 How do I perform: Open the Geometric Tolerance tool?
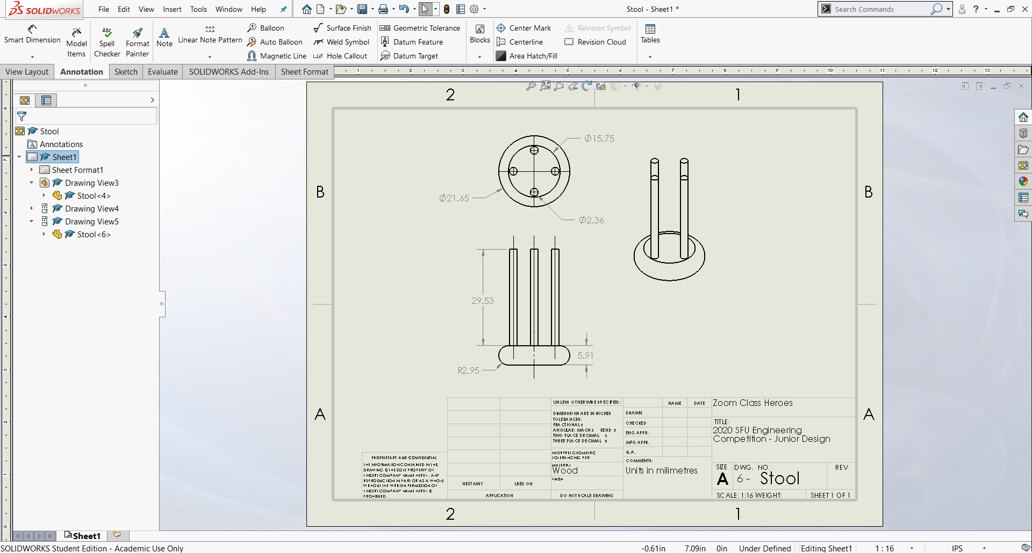pyautogui.click(x=420, y=28)
